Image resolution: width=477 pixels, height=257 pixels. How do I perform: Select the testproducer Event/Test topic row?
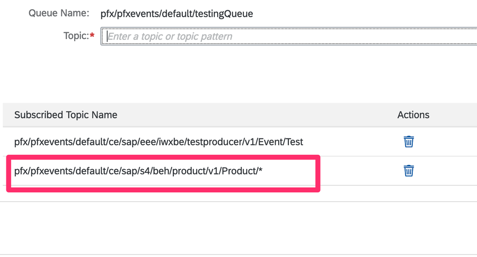pyautogui.click(x=158, y=142)
